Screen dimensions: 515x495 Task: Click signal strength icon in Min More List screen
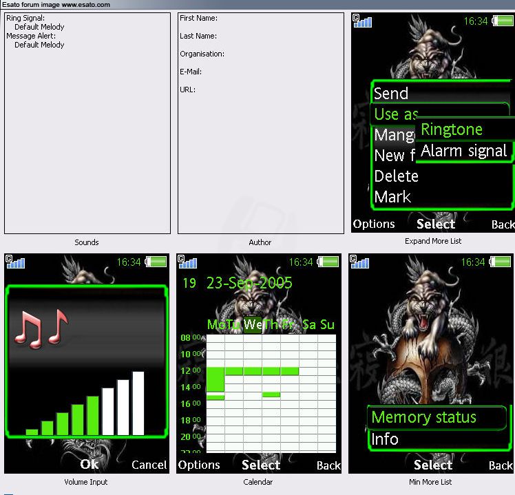pyautogui.click(x=359, y=262)
